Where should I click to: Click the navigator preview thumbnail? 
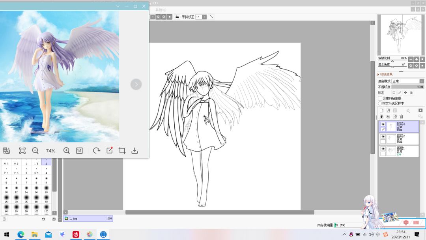pyautogui.click(x=400, y=34)
